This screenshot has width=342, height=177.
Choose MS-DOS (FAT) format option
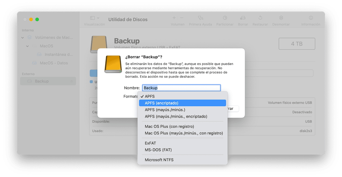[158, 150]
